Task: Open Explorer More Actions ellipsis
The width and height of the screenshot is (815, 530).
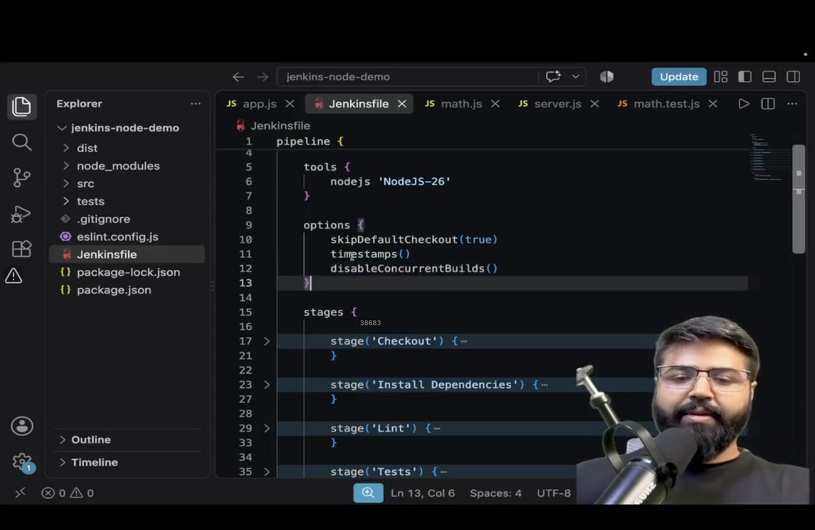Action: [x=196, y=104]
